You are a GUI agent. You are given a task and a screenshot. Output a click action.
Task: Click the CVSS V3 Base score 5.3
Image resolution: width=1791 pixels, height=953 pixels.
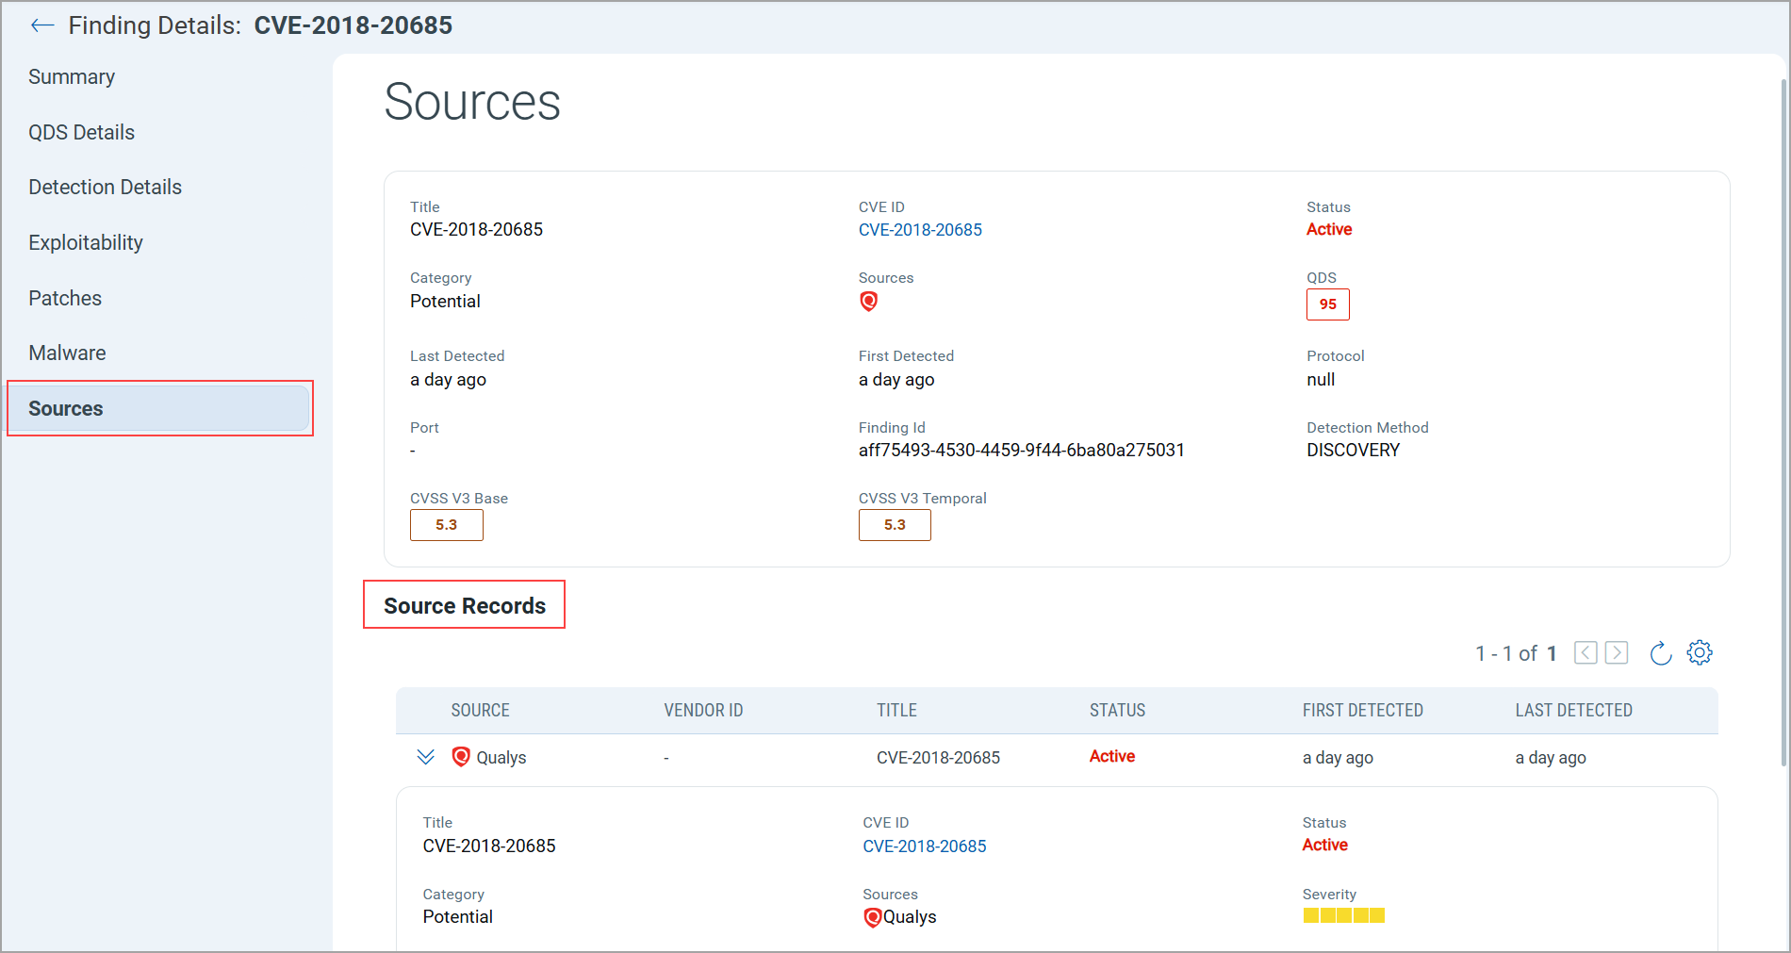click(447, 525)
